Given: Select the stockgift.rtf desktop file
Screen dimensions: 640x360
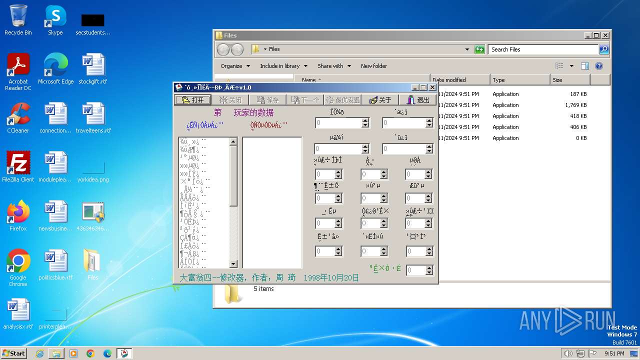Looking at the screenshot, I should 93,69.
